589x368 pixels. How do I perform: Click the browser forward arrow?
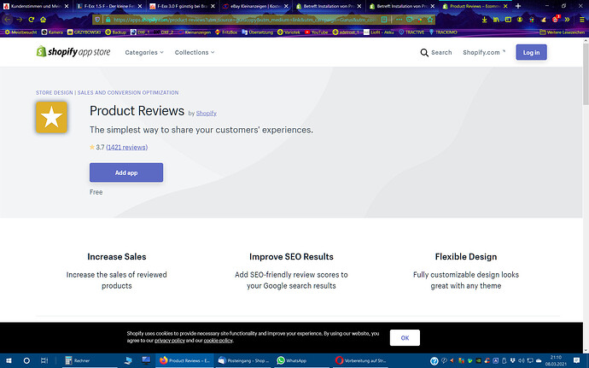coord(19,20)
